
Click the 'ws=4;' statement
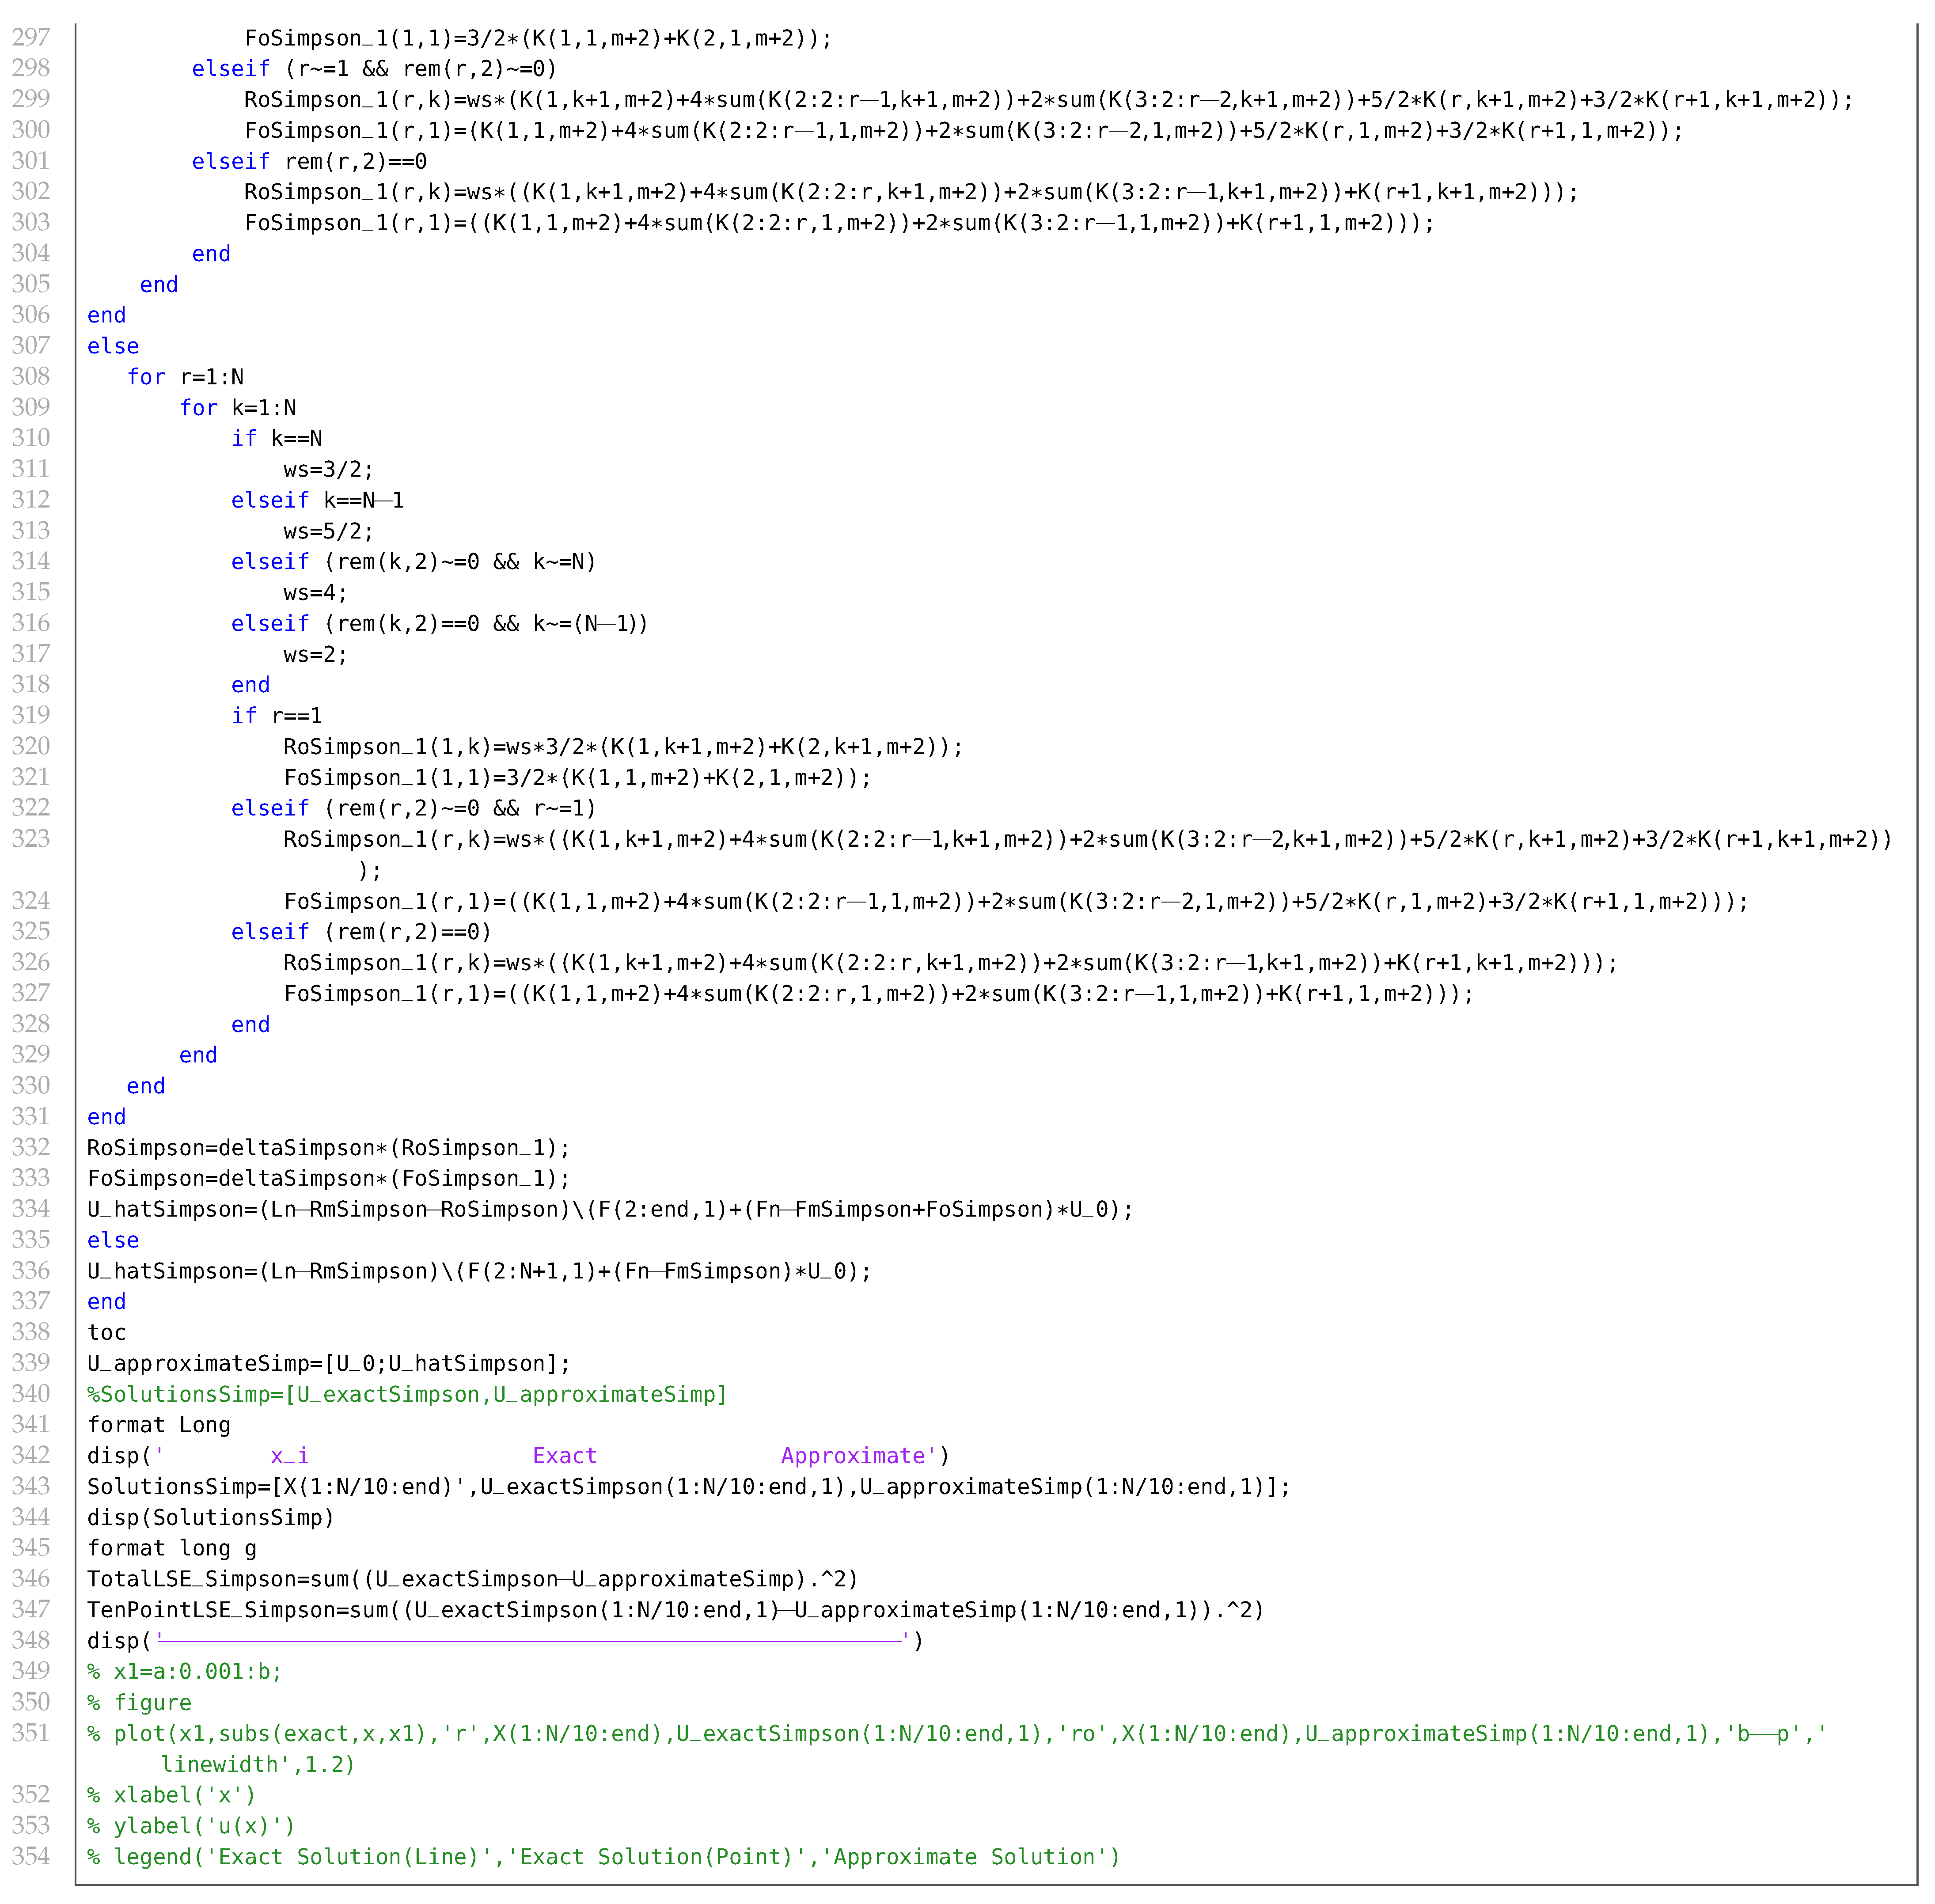(x=315, y=593)
